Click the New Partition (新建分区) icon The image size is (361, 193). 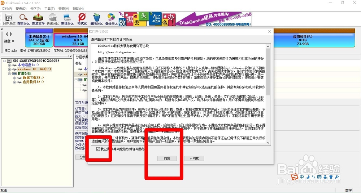coord(68,19)
